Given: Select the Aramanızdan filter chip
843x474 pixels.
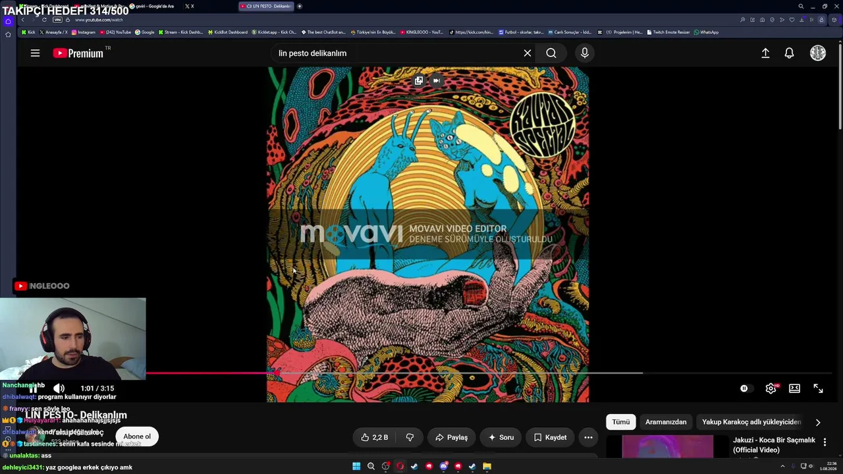Looking at the screenshot, I should tap(666, 422).
